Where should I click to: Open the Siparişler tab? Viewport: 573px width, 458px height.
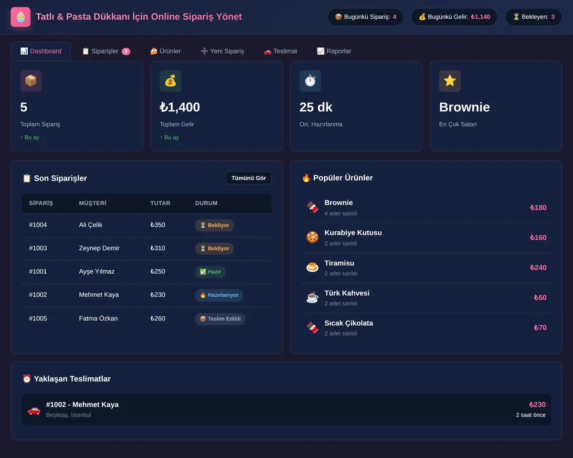pos(106,51)
